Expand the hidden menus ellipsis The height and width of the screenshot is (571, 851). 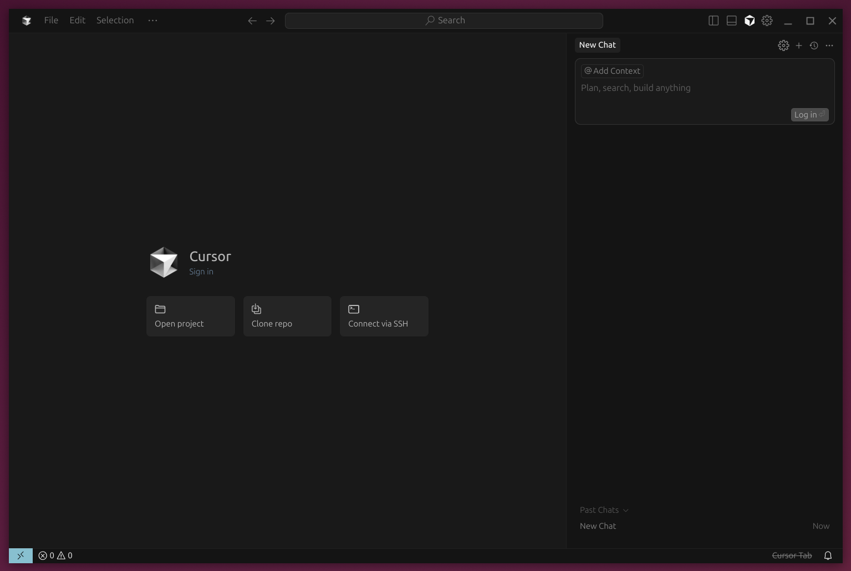pos(152,21)
